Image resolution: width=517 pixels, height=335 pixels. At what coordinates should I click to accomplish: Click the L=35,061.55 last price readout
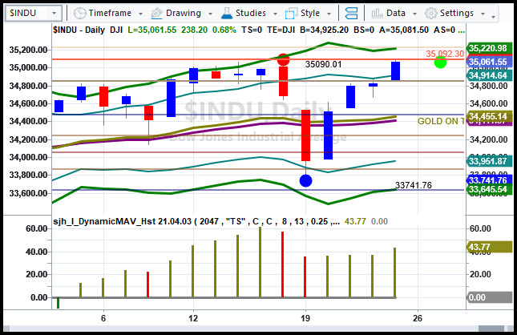click(x=152, y=30)
